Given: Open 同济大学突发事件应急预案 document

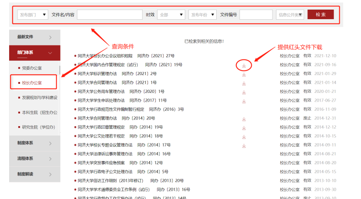Looking at the screenshot, I should [x=101, y=163].
